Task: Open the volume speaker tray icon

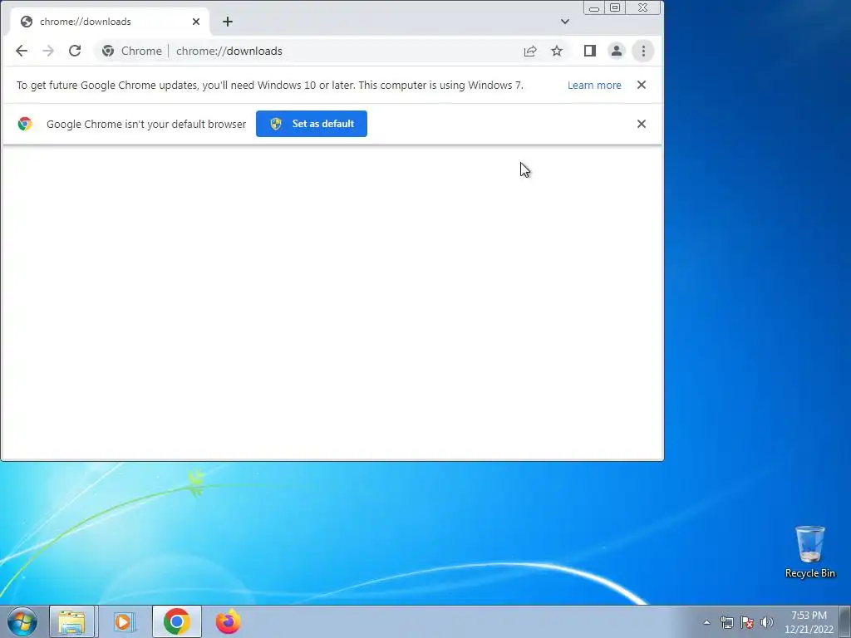Action: tap(767, 622)
